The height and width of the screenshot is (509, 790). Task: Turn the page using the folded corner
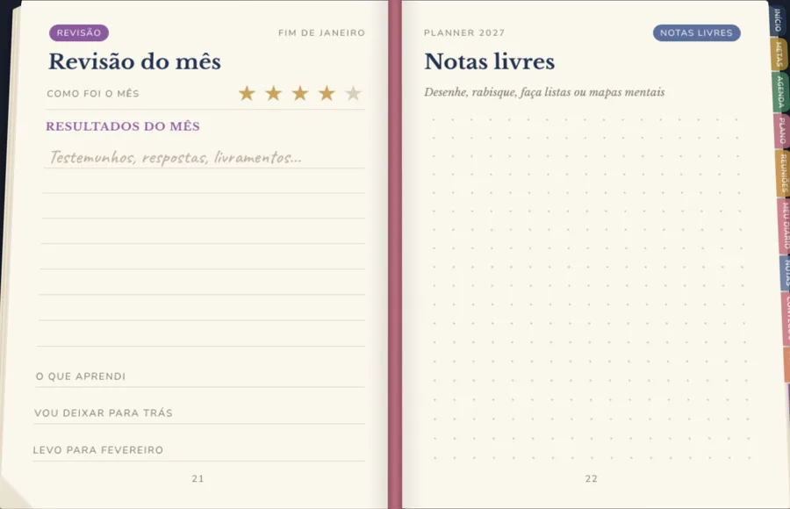pyautogui.click(x=14, y=493)
